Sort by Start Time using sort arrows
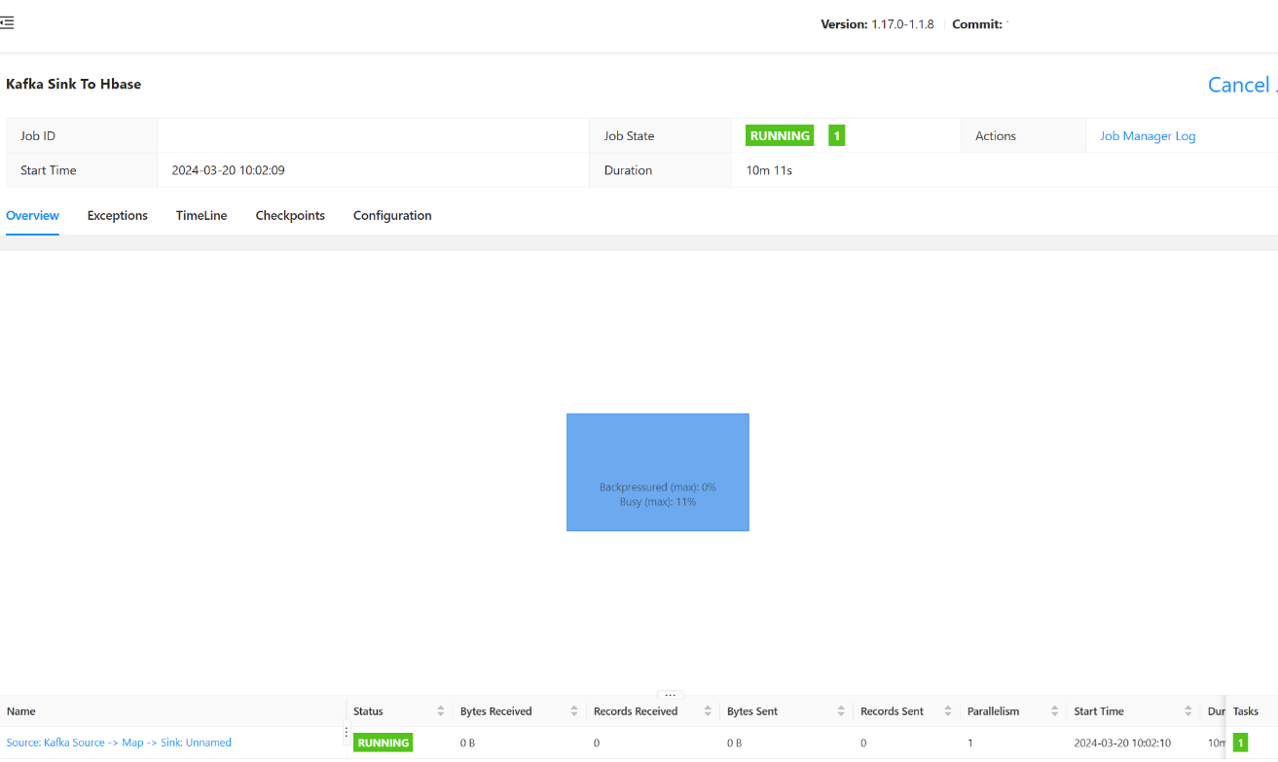The image size is (1278, 762). tap(1188, 711)
